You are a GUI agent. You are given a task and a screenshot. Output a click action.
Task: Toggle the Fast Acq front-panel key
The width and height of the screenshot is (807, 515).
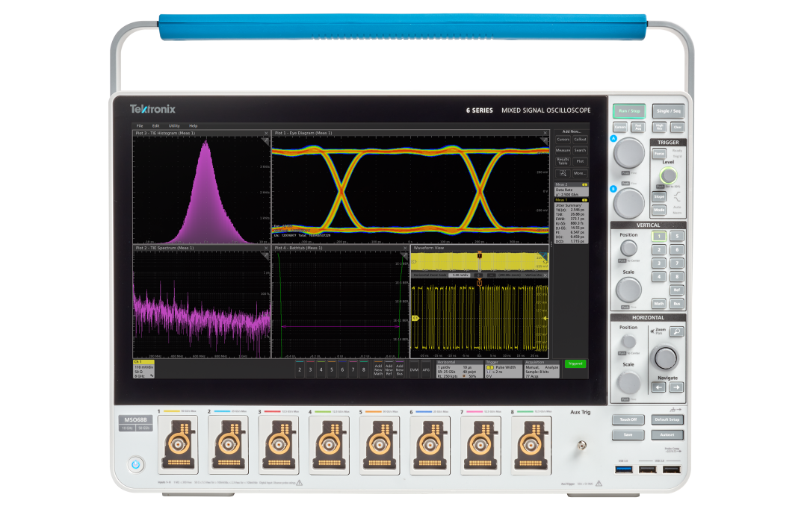(x=638, y=127)
